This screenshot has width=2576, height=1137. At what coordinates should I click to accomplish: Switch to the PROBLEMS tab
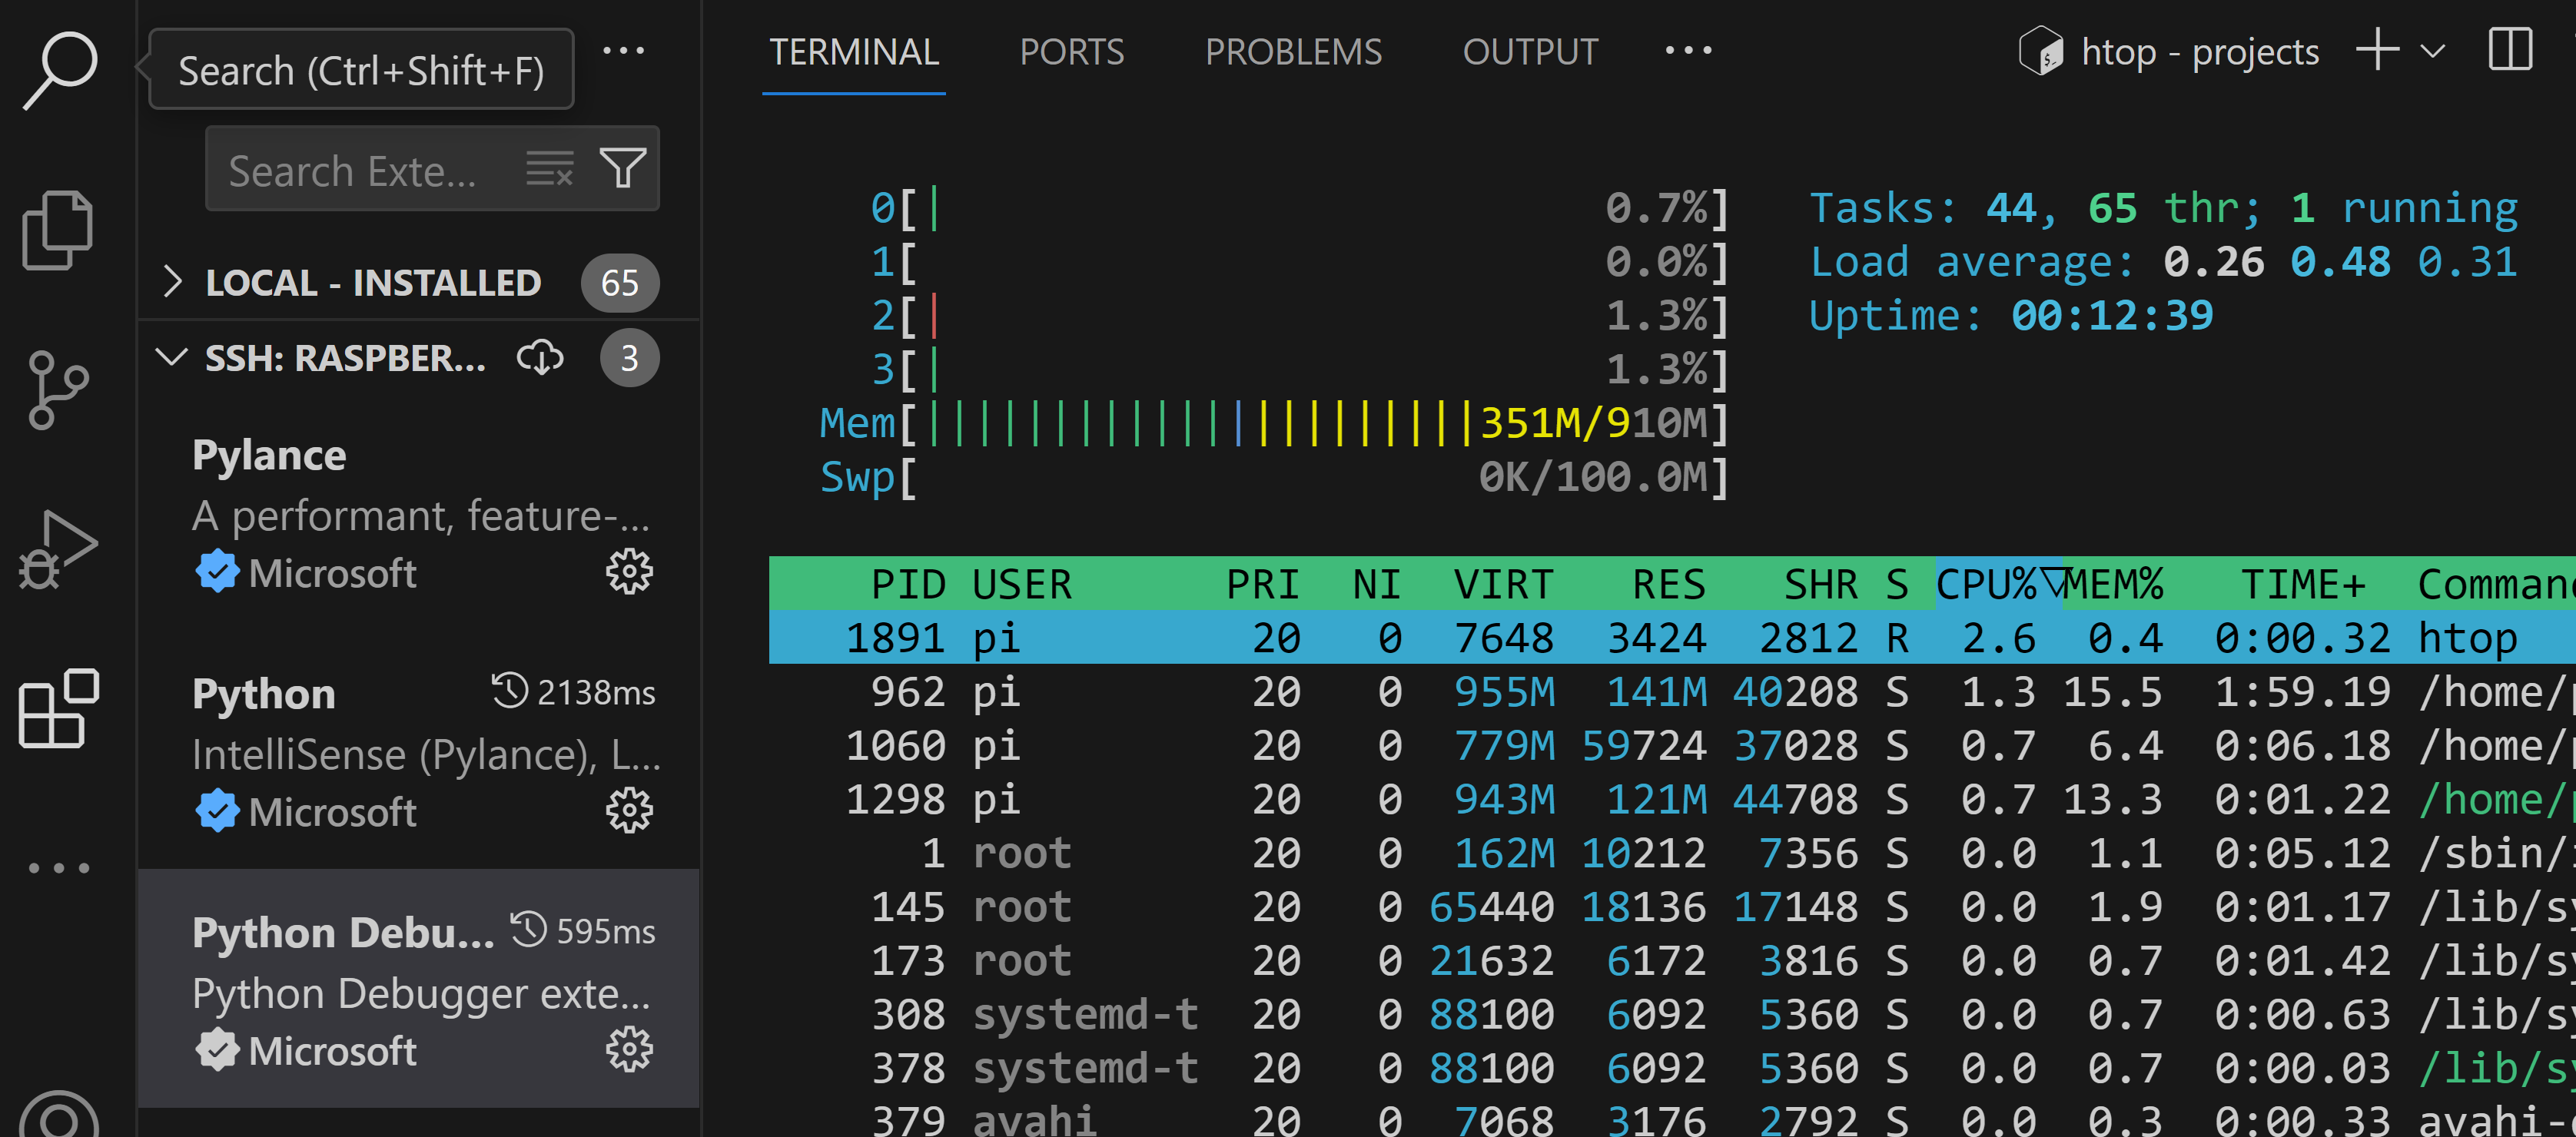click(x=1293, y=51)
